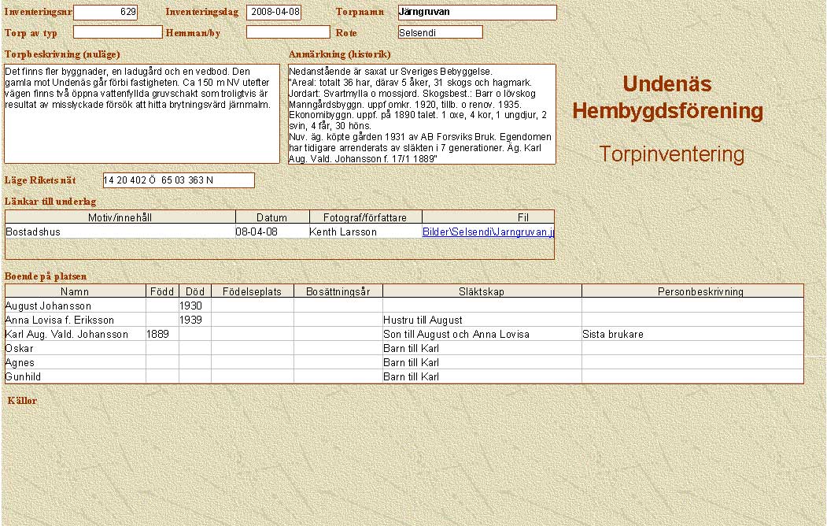Click the Rote field containing Selsendi
This screenshot has width=827, height=526.
tap(440, 32)
